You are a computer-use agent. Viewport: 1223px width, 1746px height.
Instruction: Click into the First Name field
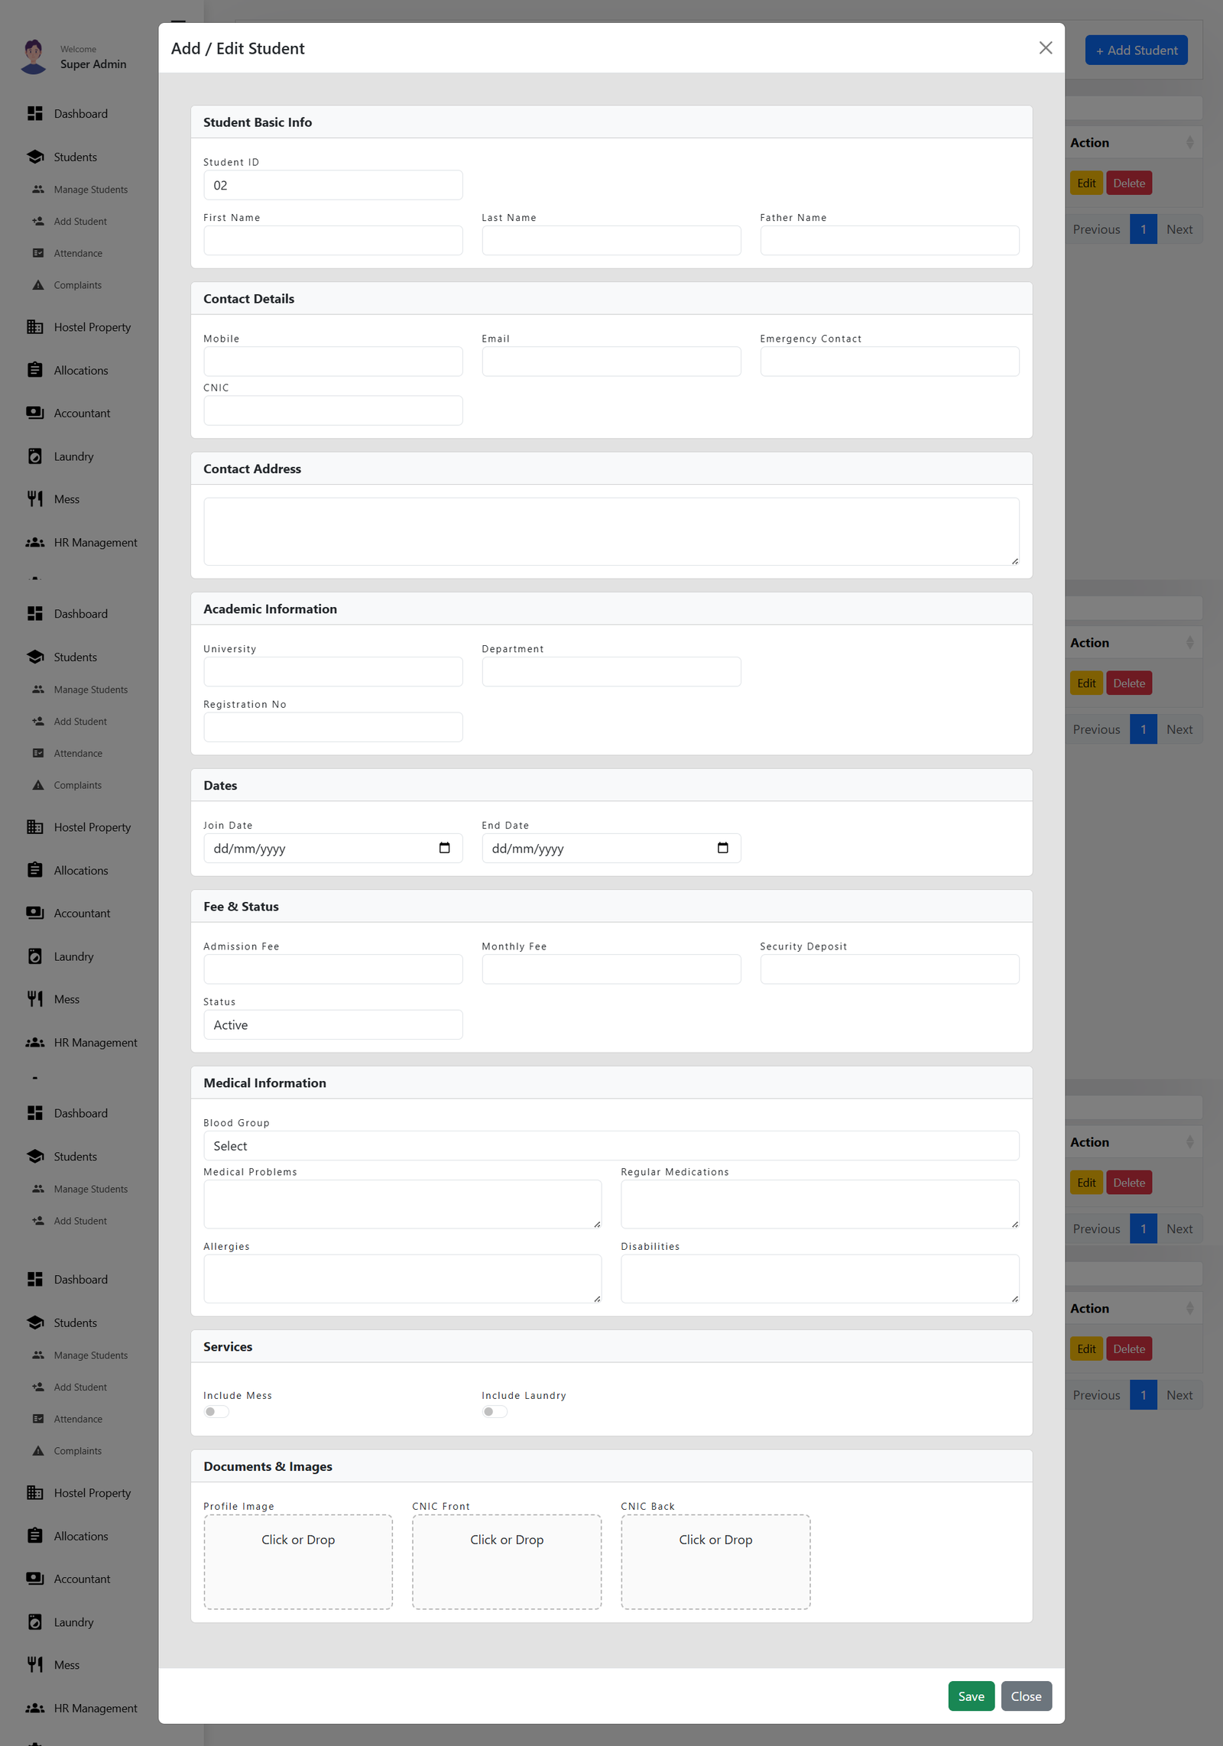tap(333, 240)
